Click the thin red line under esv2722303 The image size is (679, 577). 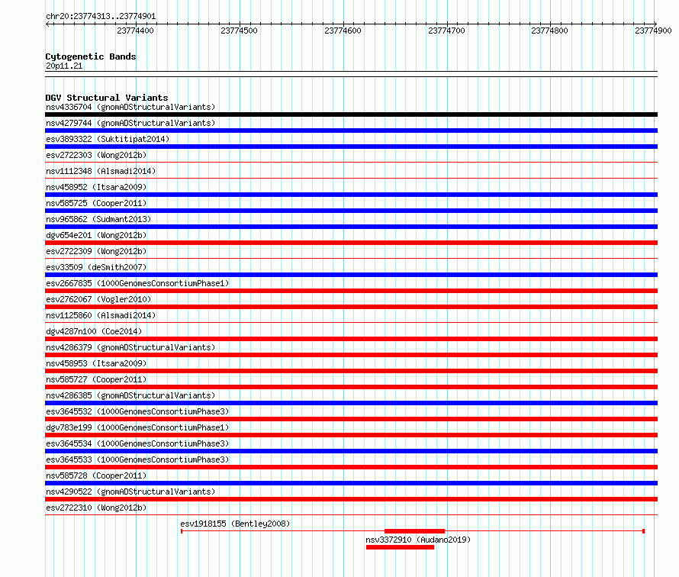click(351, 163)
